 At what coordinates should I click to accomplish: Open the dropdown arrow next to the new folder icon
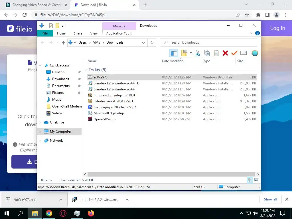coord(191,53)
